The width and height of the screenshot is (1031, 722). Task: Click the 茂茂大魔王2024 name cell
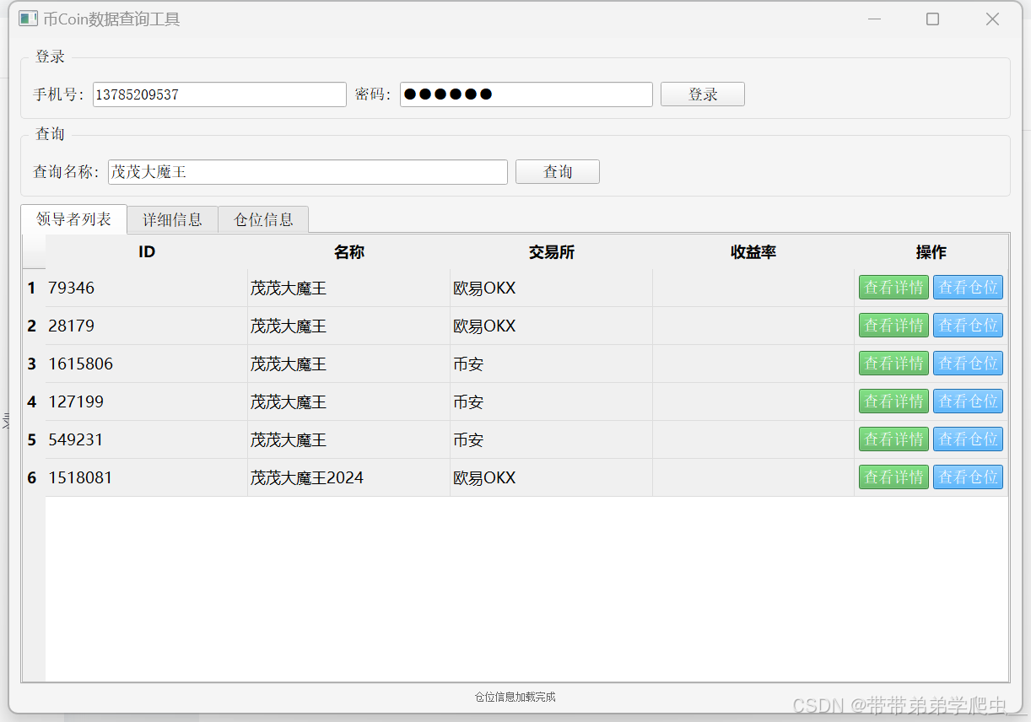coord(349,478)
